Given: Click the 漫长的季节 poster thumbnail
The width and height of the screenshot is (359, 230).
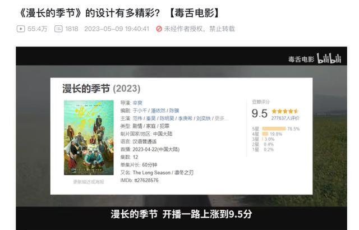Looking at the screenshot, I should click(89, 137).
